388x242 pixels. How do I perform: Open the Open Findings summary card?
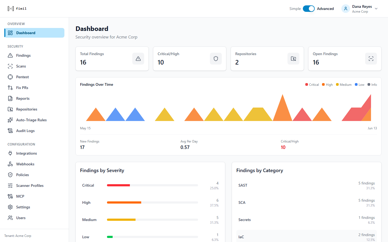345,59
